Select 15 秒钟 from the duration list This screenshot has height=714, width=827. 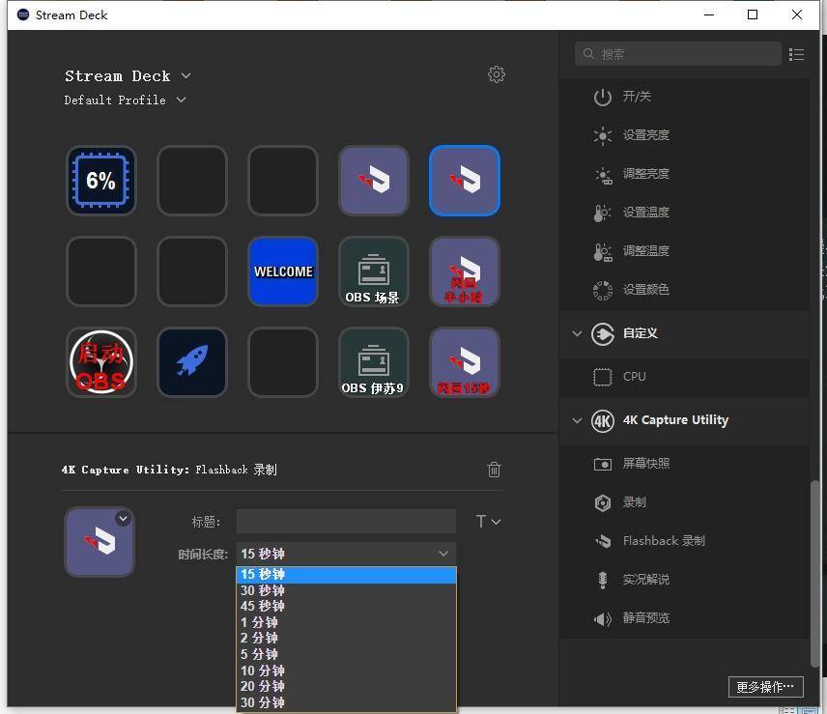click(346, 574)
